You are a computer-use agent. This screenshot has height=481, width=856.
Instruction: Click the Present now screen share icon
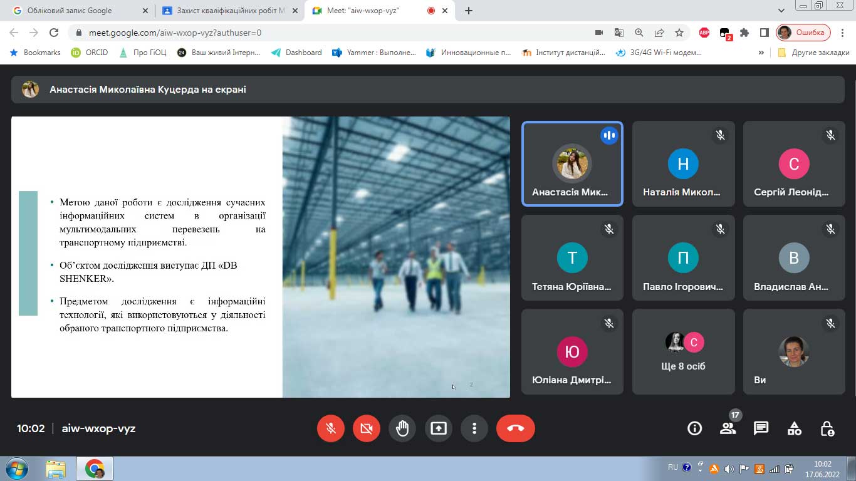[x=439, y=428]
